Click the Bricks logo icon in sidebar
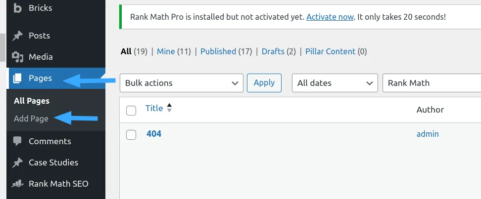The height and width of the screenshot is (199, 481). (x=17, y=8)
